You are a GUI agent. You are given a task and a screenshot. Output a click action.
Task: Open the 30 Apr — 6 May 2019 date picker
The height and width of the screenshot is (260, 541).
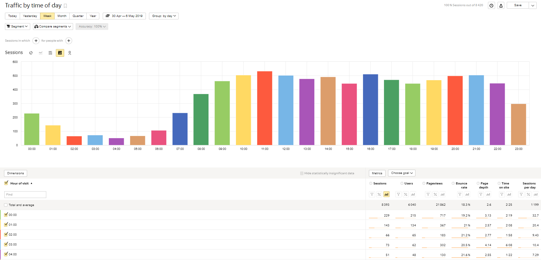coord(124,16)
